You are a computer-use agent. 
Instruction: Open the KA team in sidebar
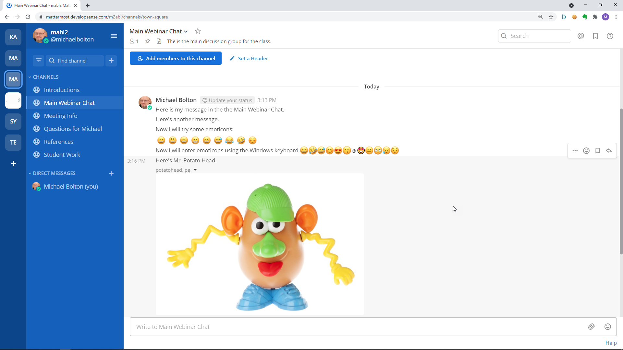pyautogui.click(x=13, y=37)
